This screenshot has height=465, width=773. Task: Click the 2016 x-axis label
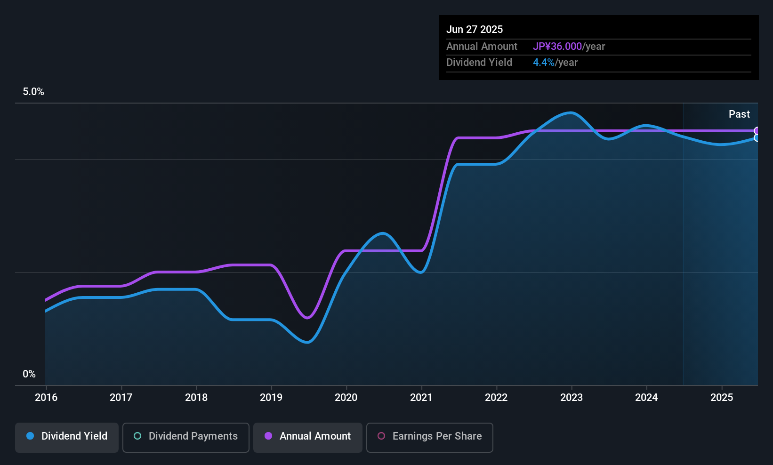coord(46,397)
